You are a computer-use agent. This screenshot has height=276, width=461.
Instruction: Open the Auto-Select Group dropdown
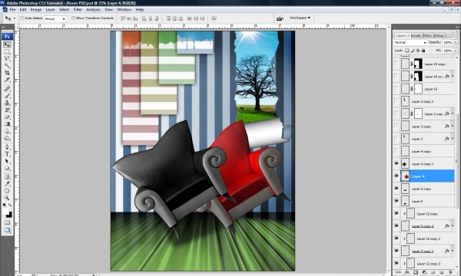[55, 18]
